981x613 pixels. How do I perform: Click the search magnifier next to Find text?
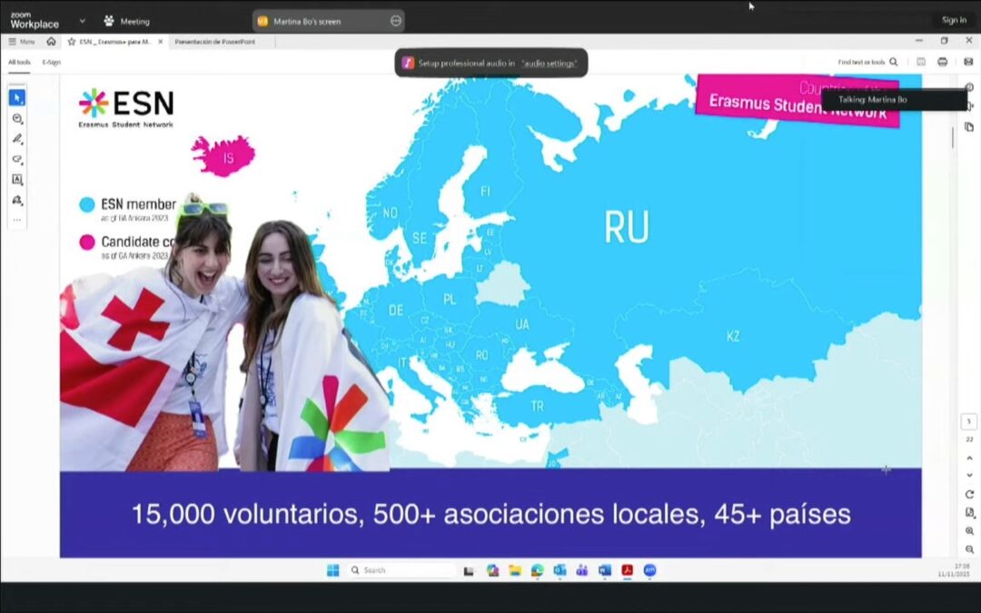coord(894,62)
